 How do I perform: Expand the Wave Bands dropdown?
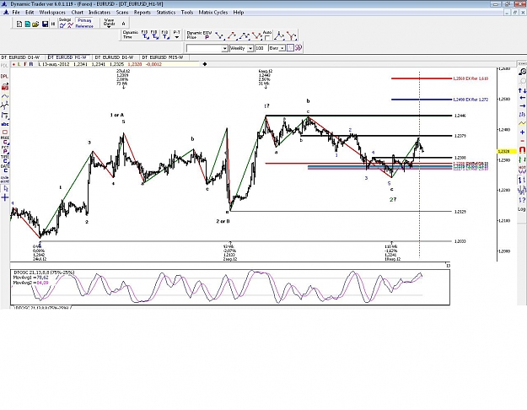pyautogui.click(x=109, y=26)
